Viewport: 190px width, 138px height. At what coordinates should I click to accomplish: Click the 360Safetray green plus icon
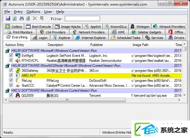pos(18,71)
